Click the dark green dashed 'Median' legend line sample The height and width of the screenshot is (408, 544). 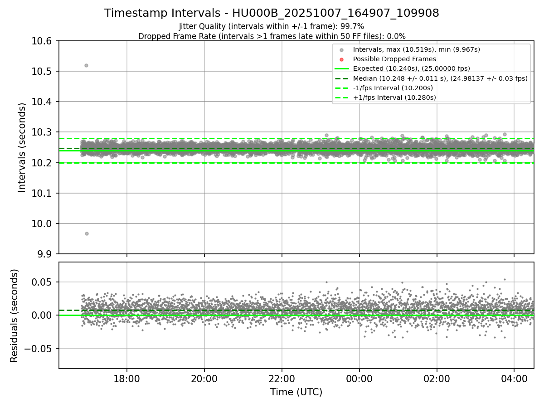[x=342, y=78]
